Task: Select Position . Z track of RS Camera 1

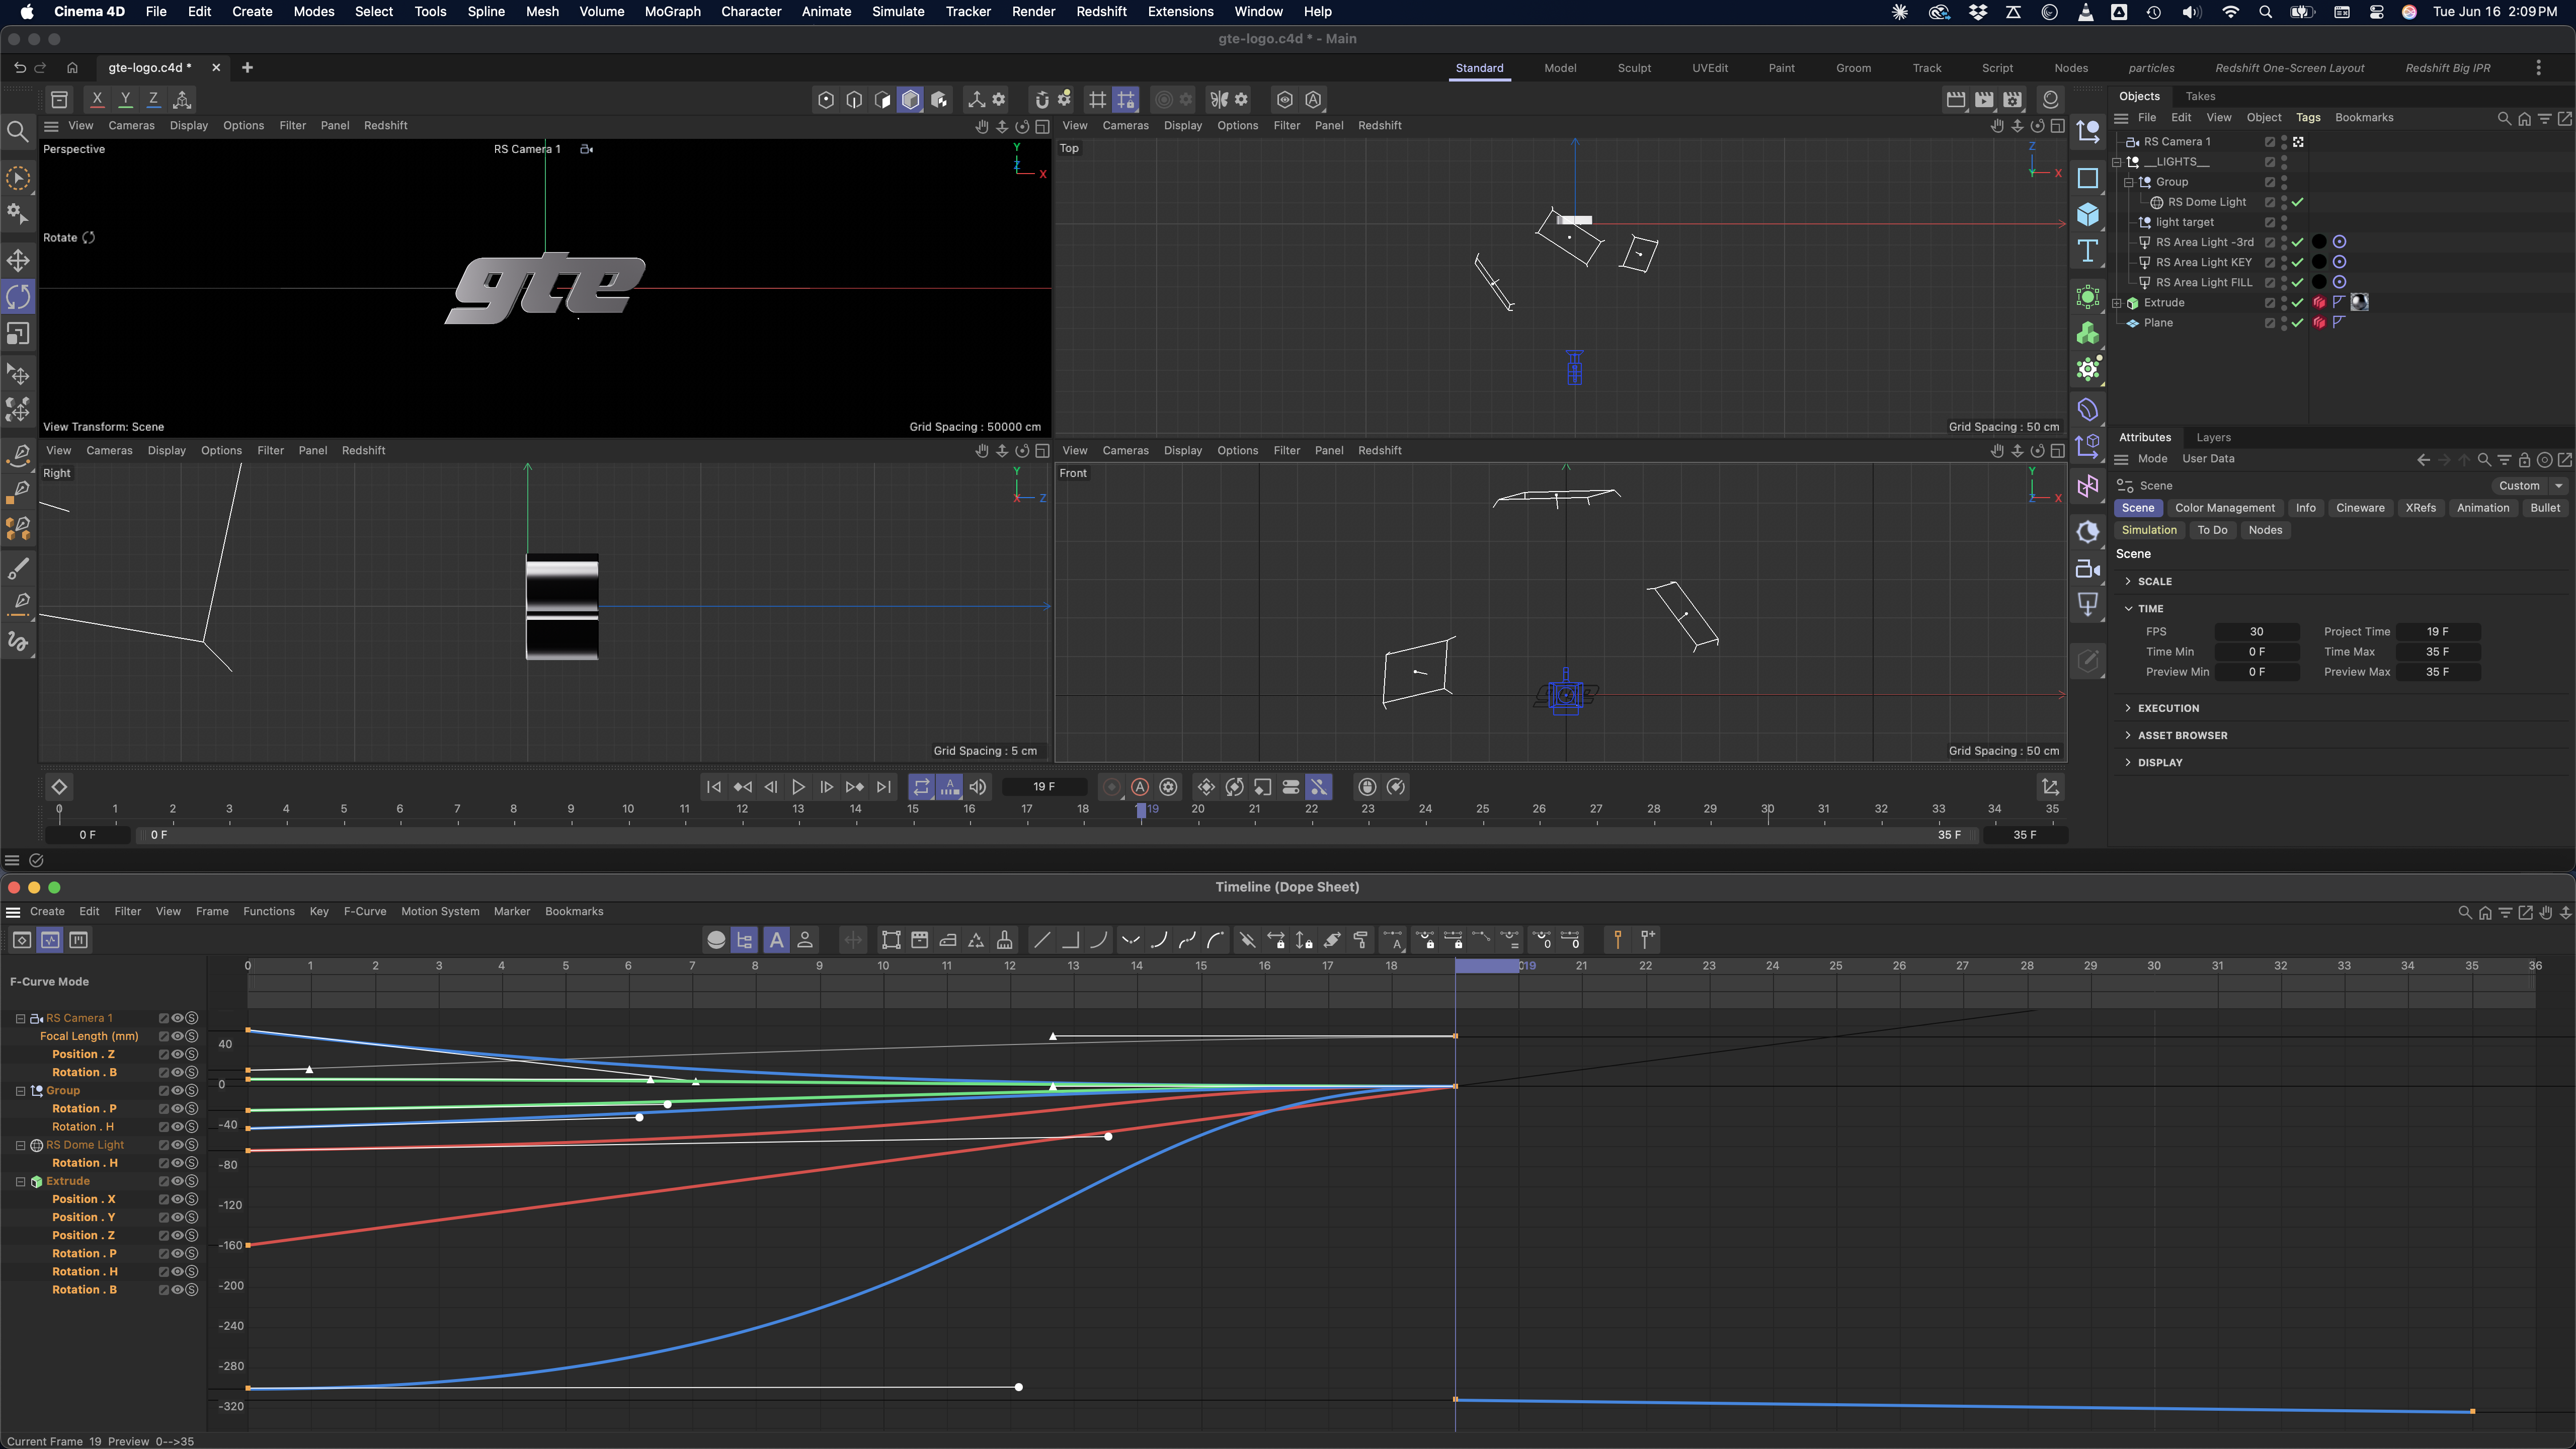Action: (x=83, y=1054)
